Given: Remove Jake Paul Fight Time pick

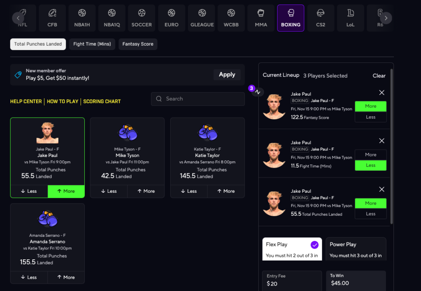Looking at the screenshot, I should [382, 141].
